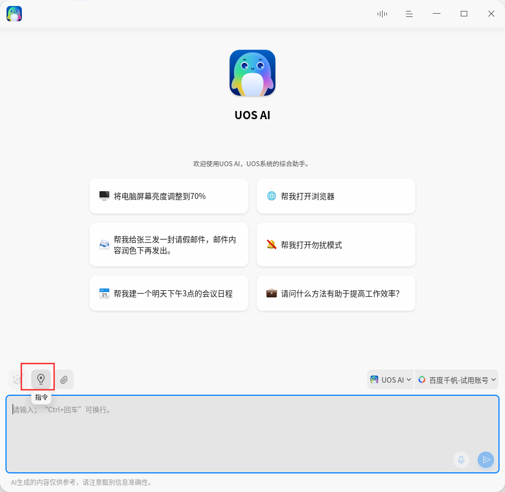Select the work efficiency question suggestion
The image size is (505, 492).
point(336,293)
